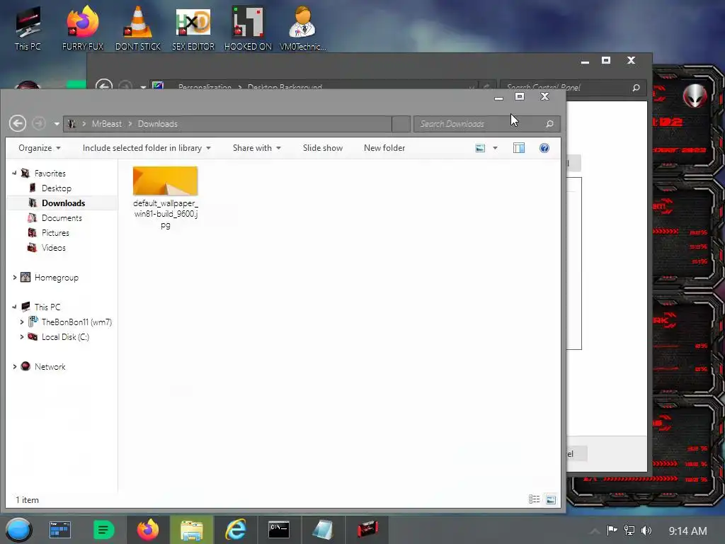Open the green notes taskbar app

(x=103, y=530)
